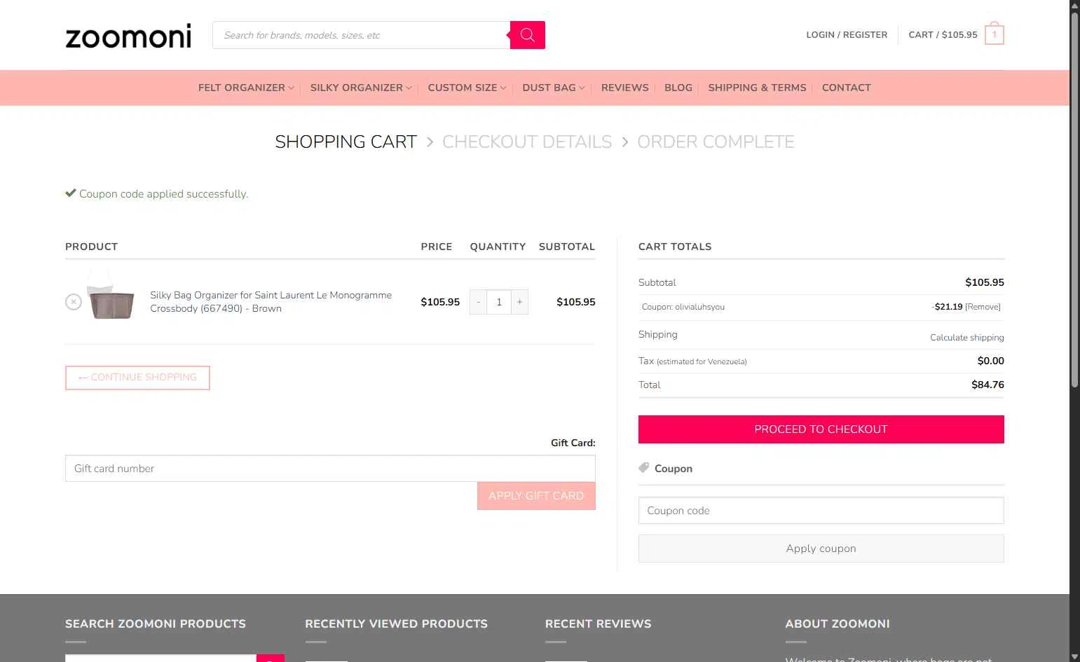Select the Shopping Cart breadcrumb step
The height and width of the screenshot is (662, 1080).
point(346,142)
